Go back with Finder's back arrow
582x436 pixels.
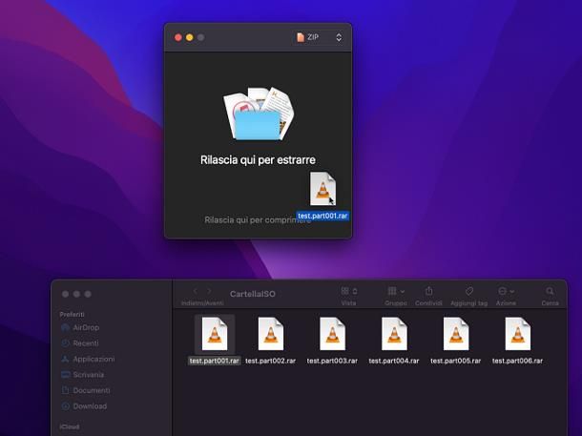click(x=196, y=291)
